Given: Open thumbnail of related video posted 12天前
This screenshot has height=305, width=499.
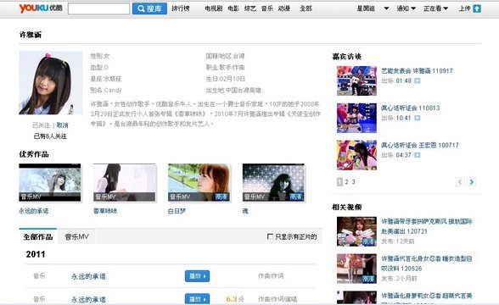Looking at the screenshot, I should click(356, 231).
